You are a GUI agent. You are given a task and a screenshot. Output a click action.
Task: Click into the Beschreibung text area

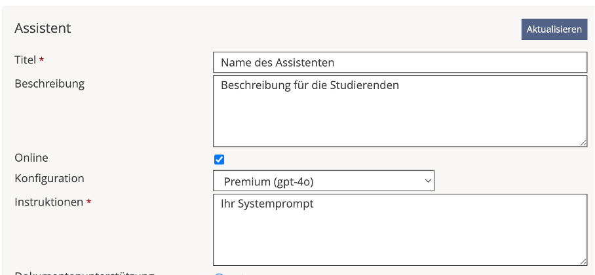click(400, 111)
